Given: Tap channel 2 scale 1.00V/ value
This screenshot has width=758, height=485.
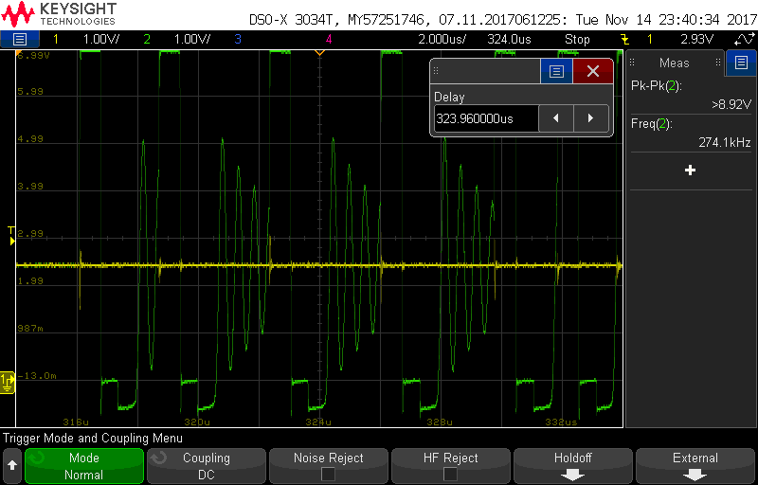Looking at the screenshot, I should pyautogui.click(x=192, y=39).
